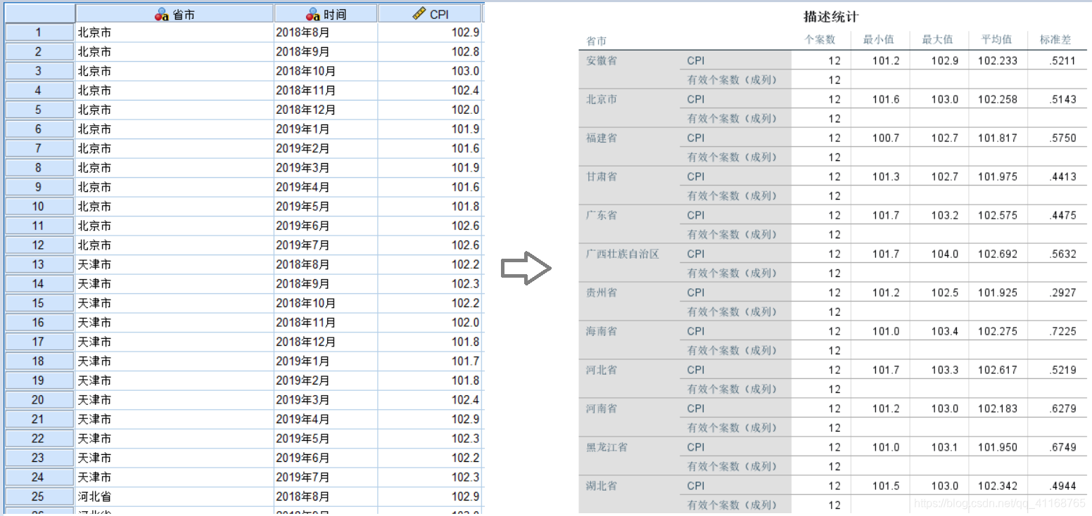Click 天津市 cell in row 13
This screenshot has width=1092, height=516.
click(x=174, y=264)
